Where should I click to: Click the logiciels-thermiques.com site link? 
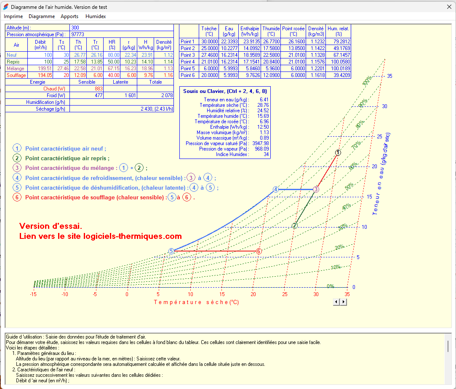coord(101,236)
